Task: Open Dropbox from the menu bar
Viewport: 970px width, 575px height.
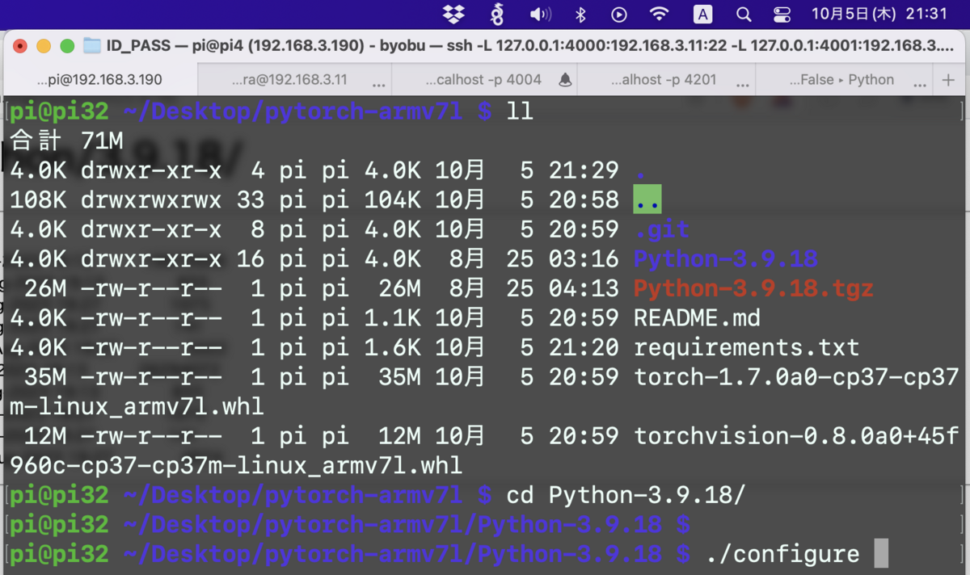Action: click(454, 14)
